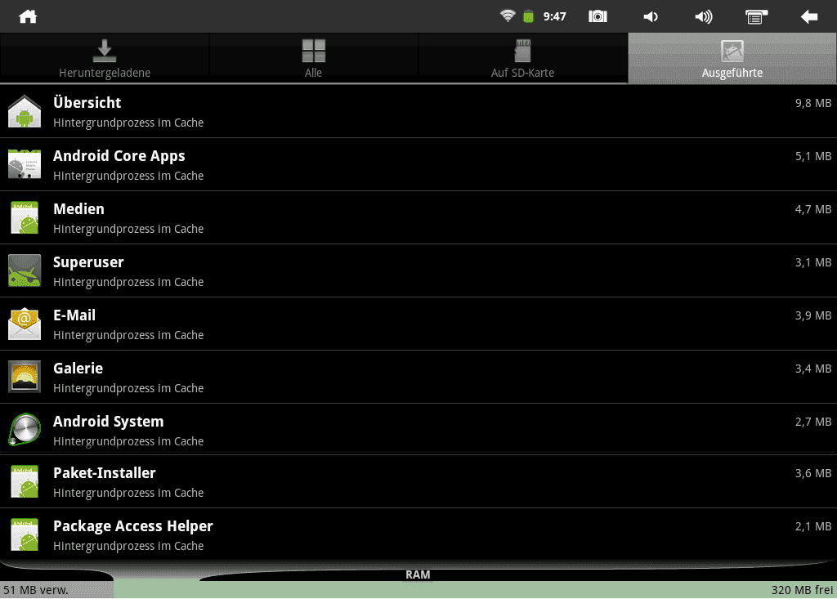This screenshot has height=599, width=837.
Task: Take a screenshot with the camera icon
Action: click(x=598, y=16)
